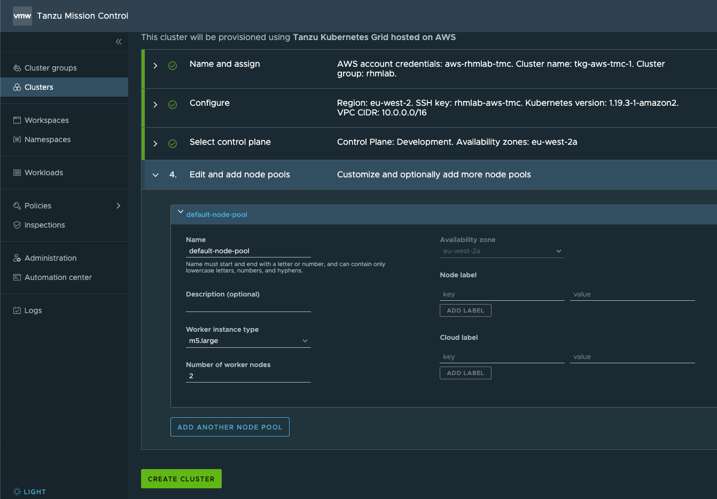Click green checkmark on Select control plane

coord(173,144)
